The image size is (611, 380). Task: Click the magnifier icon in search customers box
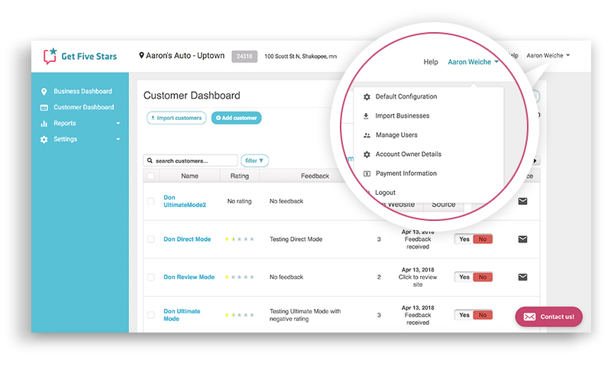pyautogui.click(x=150, y=161)
